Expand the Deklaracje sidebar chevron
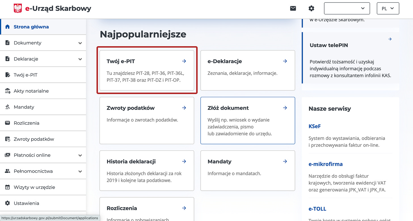This screenshot has height=221, width=413. click(x=80, y=59)
